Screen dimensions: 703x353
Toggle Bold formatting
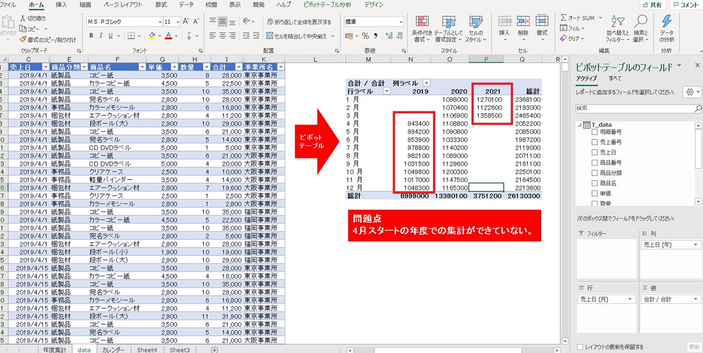(x=92, y=35)
